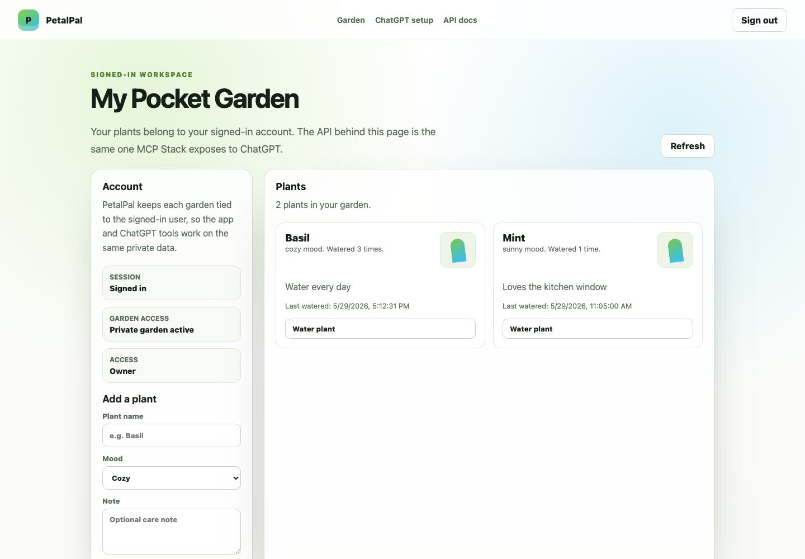This screenshot has height=559, width=805.
Task: Click 'cozy mood. Watered 3 times.' text
Action: tap(334, 249)
